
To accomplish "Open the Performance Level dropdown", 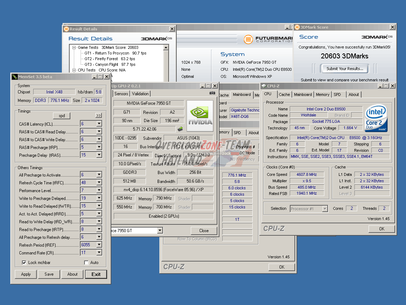I will coord(99,190).
